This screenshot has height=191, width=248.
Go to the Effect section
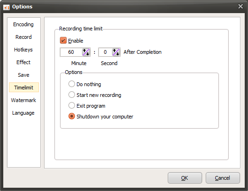pos(23,62)
